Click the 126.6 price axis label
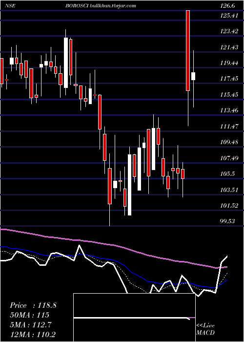The width and height of the screenshot is (244, 342). click(x=228, y=6)
